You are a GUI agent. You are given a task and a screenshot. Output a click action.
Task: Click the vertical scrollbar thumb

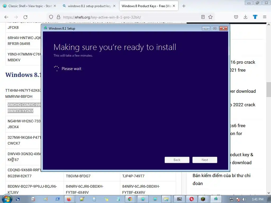(269, 90)
